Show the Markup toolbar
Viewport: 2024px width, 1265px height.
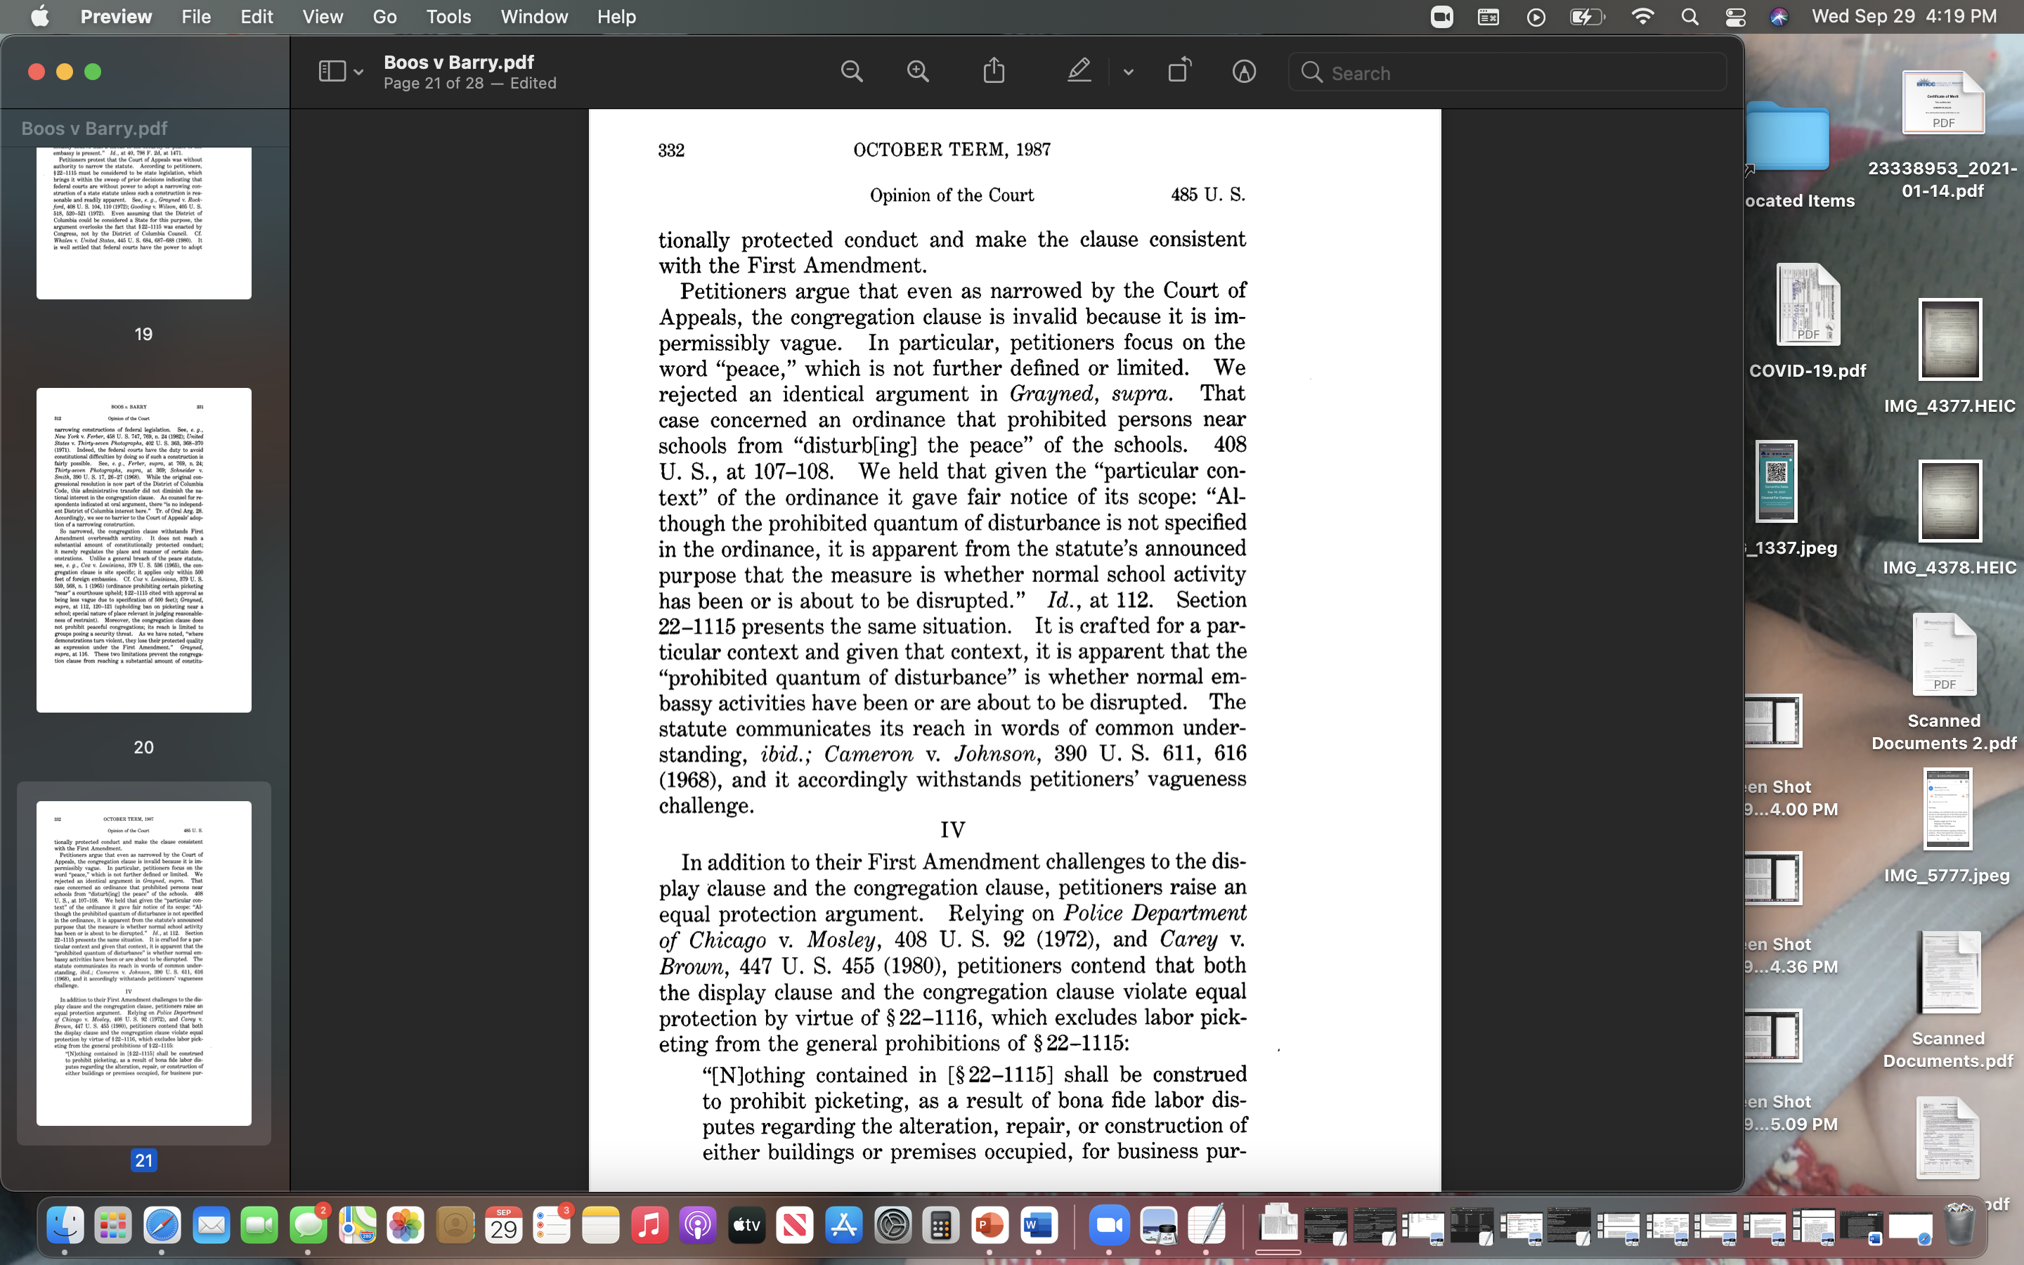coord(1244,71)
